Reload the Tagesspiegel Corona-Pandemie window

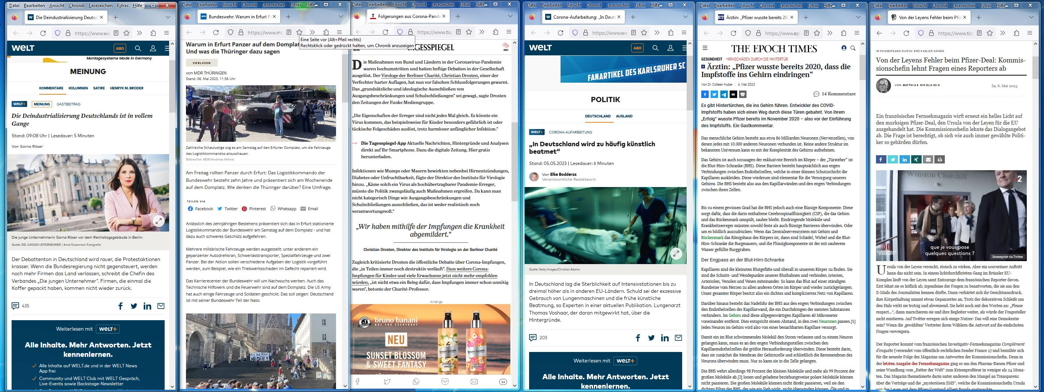[385, 32]
